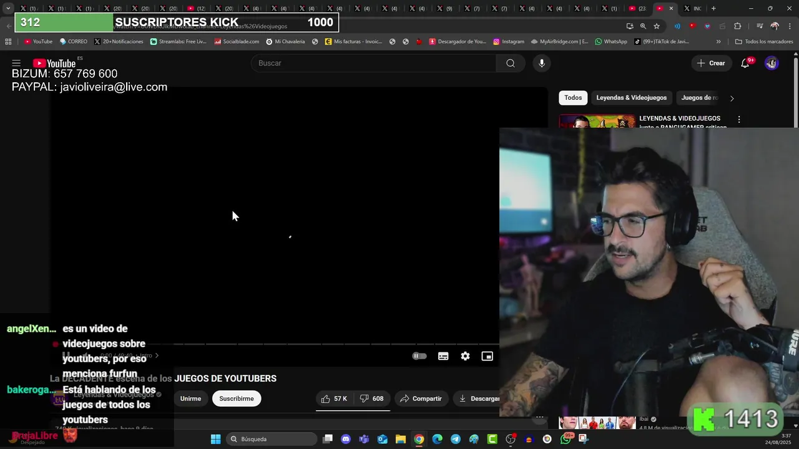Open Todos los marcadores folder

(764, 42)
